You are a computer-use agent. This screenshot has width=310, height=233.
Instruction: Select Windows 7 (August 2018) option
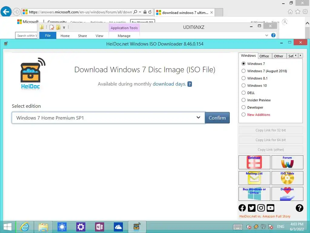[244, 71]
